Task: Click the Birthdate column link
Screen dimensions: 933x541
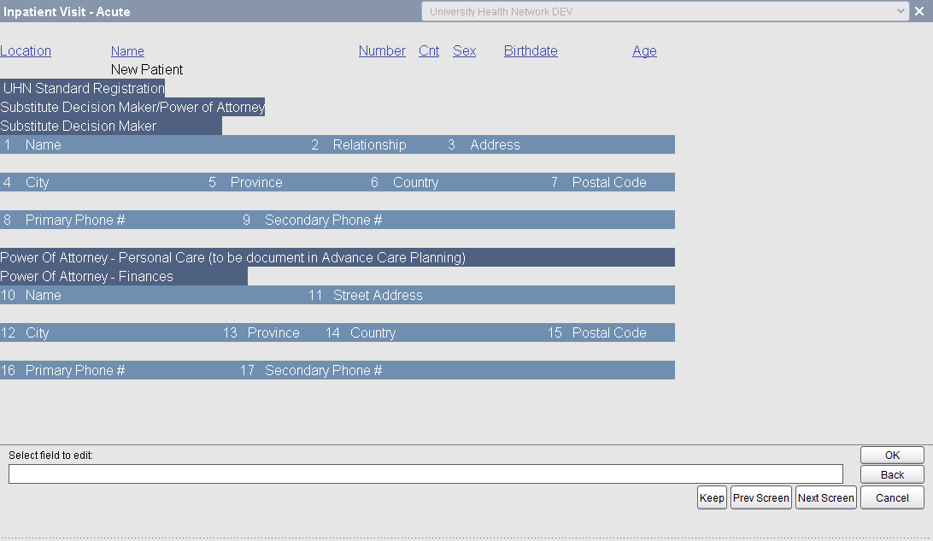Action: (x=531, y=50)
